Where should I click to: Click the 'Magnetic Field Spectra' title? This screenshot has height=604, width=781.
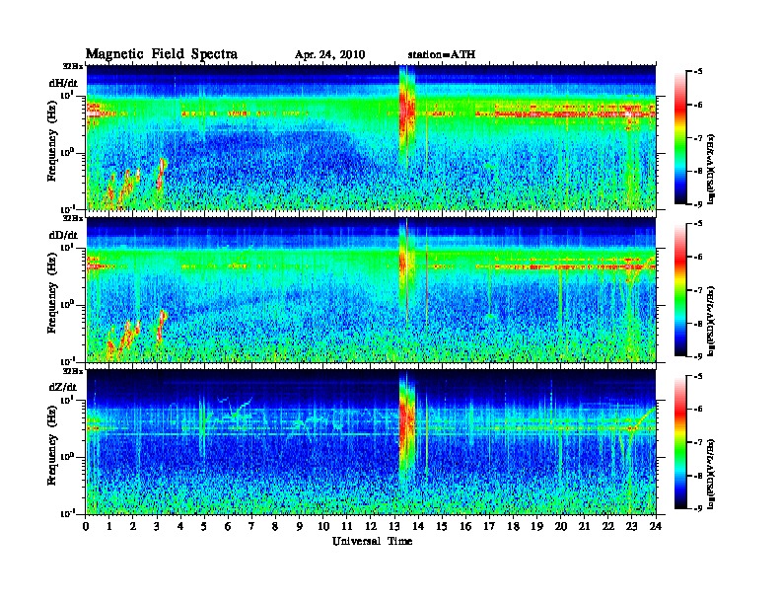coord(162,54)
